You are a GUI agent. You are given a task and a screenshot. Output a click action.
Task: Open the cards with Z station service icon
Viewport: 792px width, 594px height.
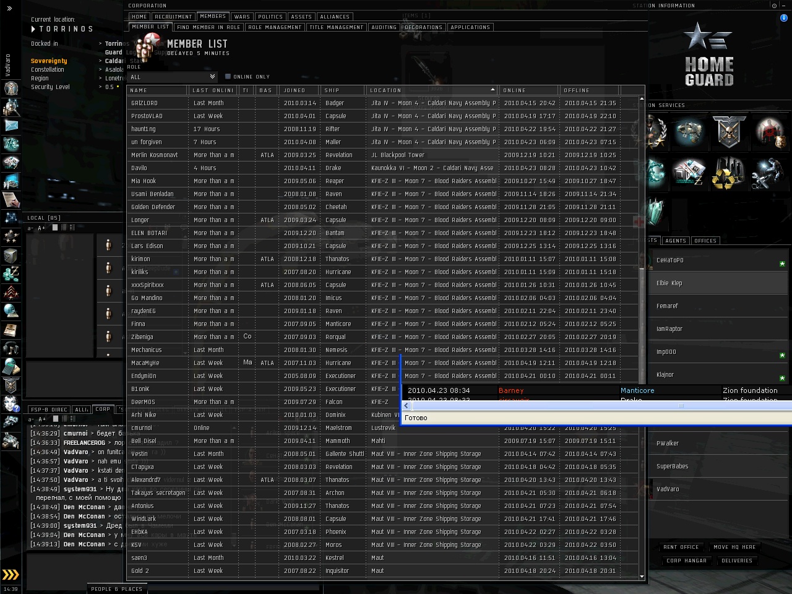(689, 173)
